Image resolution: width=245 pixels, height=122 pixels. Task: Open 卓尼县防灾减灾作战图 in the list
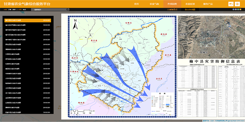(28, 98)
